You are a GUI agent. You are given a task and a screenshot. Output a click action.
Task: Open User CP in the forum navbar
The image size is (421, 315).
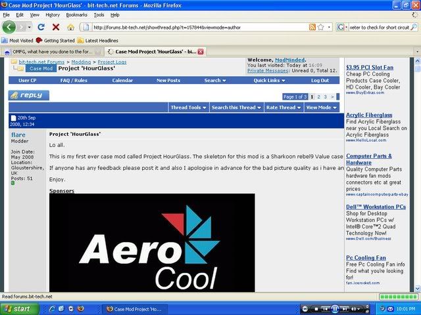(x=28, y=80)
